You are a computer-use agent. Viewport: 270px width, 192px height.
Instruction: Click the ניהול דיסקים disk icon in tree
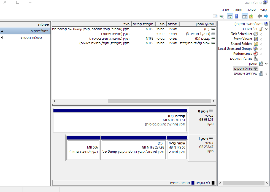pos(256,69)
